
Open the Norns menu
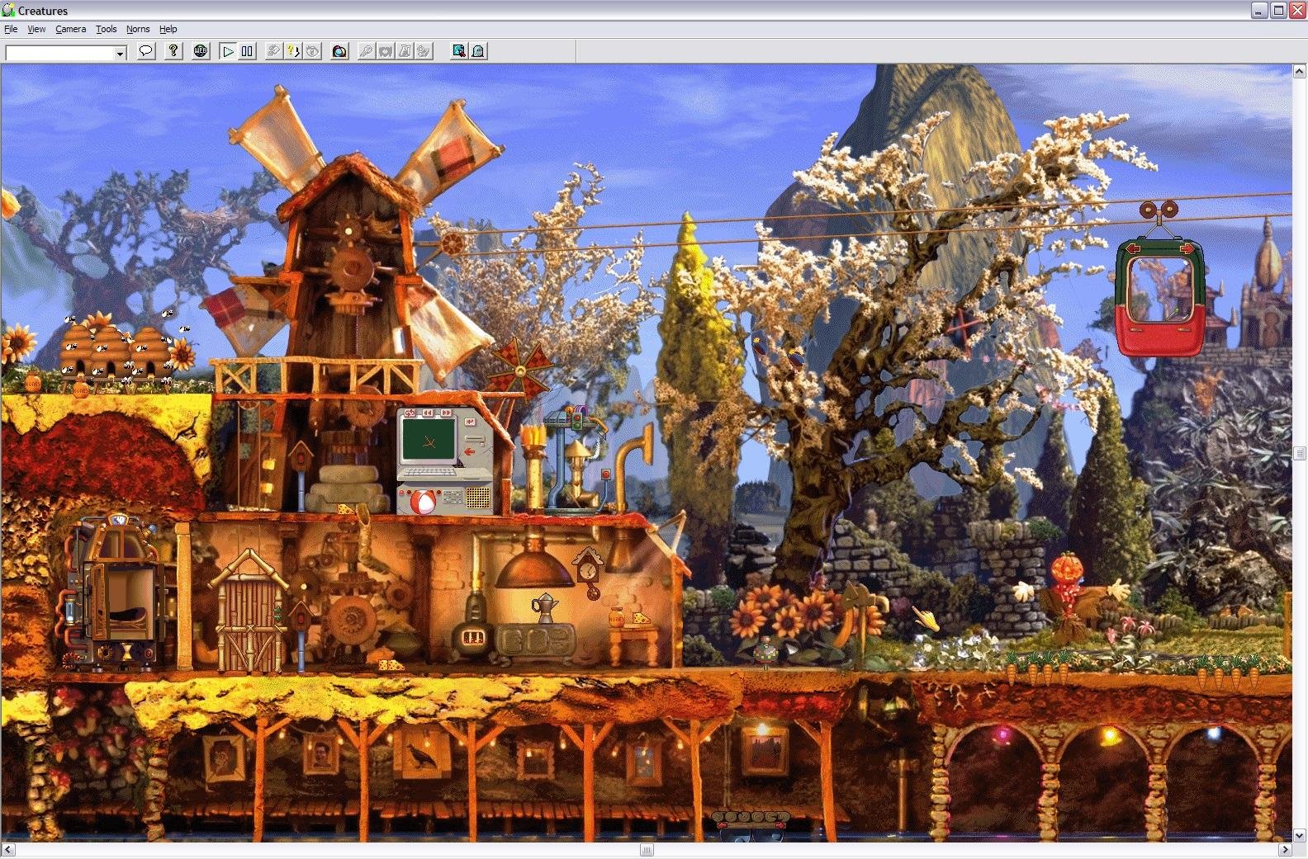pyautogui.click(x=138, y=29)
